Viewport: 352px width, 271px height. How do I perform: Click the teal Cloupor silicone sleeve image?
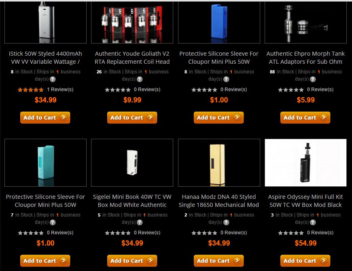[45, 163]
